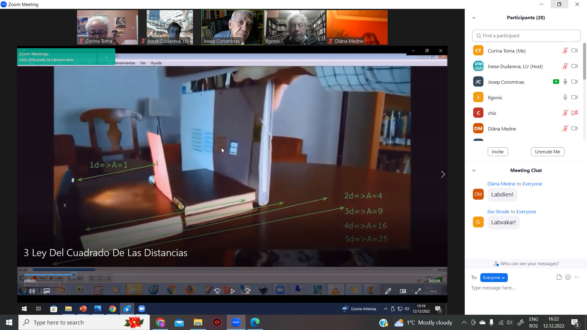Screen dimensions: 587x330
Task: Click Ilze Strode sender name in chat
Action: (x=498, y=212)
